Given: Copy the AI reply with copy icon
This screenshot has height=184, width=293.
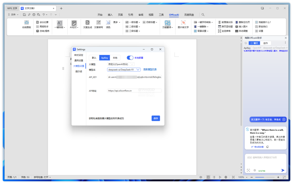Looking at the screenshot, I should [267, 147].
